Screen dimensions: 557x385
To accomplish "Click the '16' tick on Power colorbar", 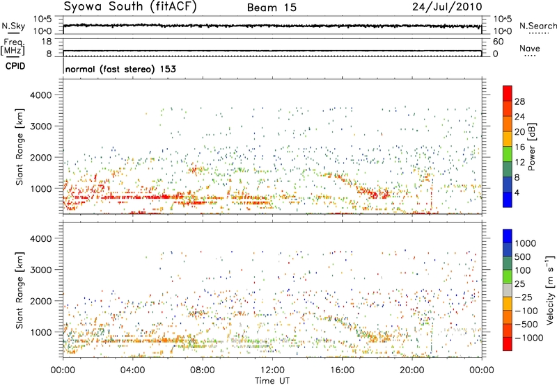I will [519, 147].
